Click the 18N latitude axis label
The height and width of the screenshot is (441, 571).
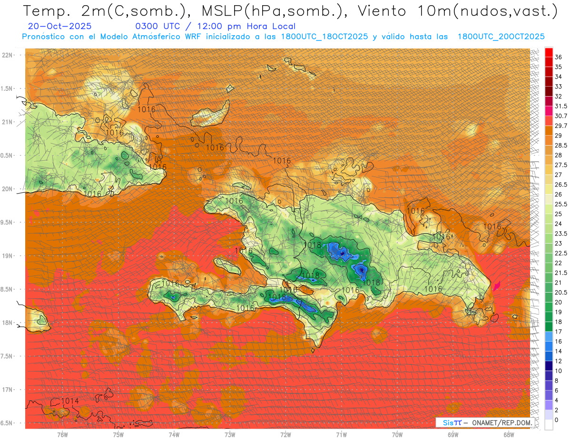[8, 323]
